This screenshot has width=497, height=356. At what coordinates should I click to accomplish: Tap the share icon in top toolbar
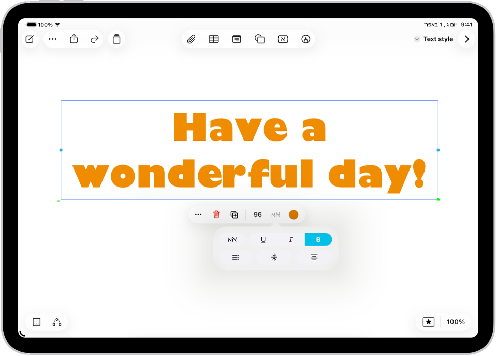point(74,39)
